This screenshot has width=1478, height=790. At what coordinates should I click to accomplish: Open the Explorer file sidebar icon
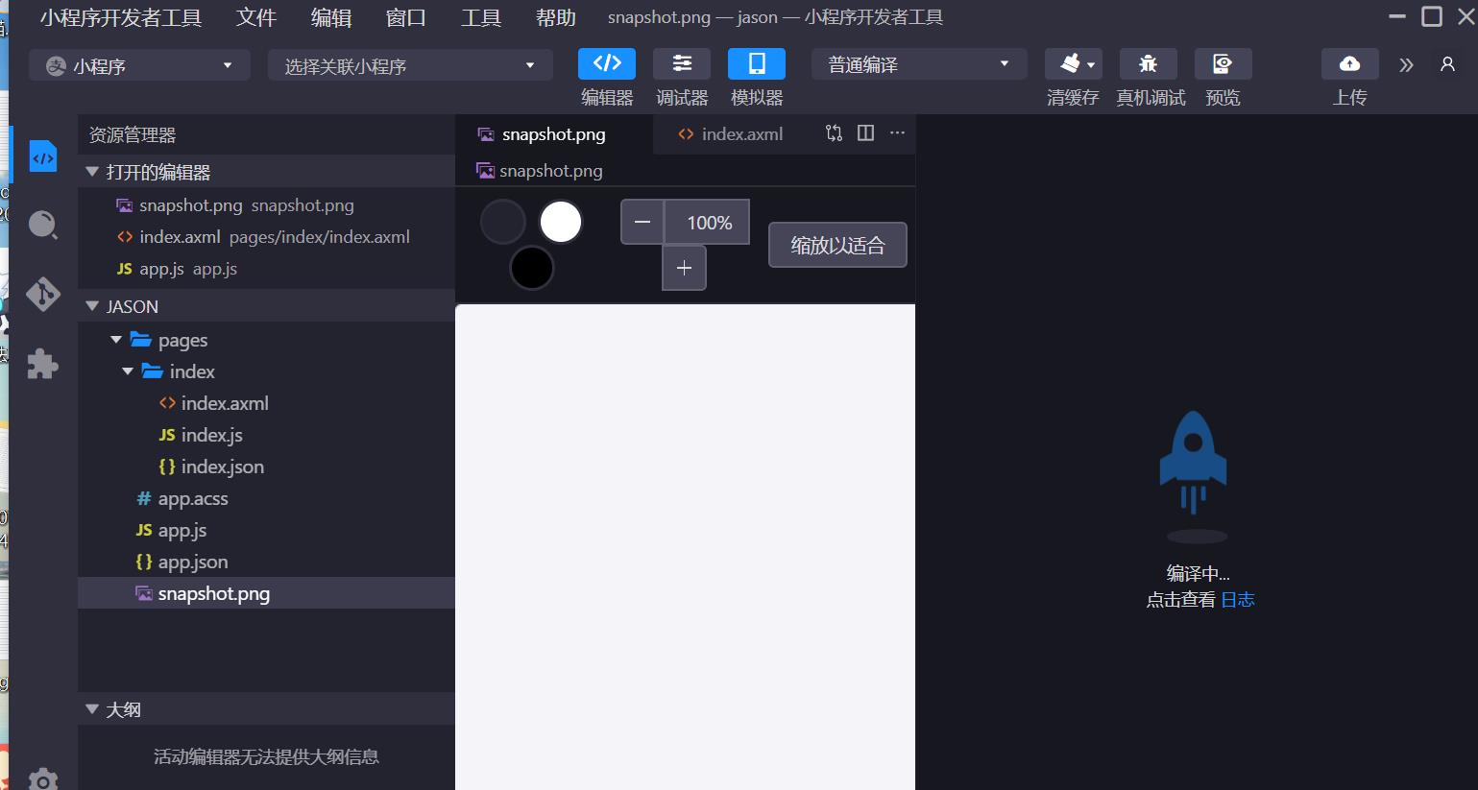click(x=43, y=156)
